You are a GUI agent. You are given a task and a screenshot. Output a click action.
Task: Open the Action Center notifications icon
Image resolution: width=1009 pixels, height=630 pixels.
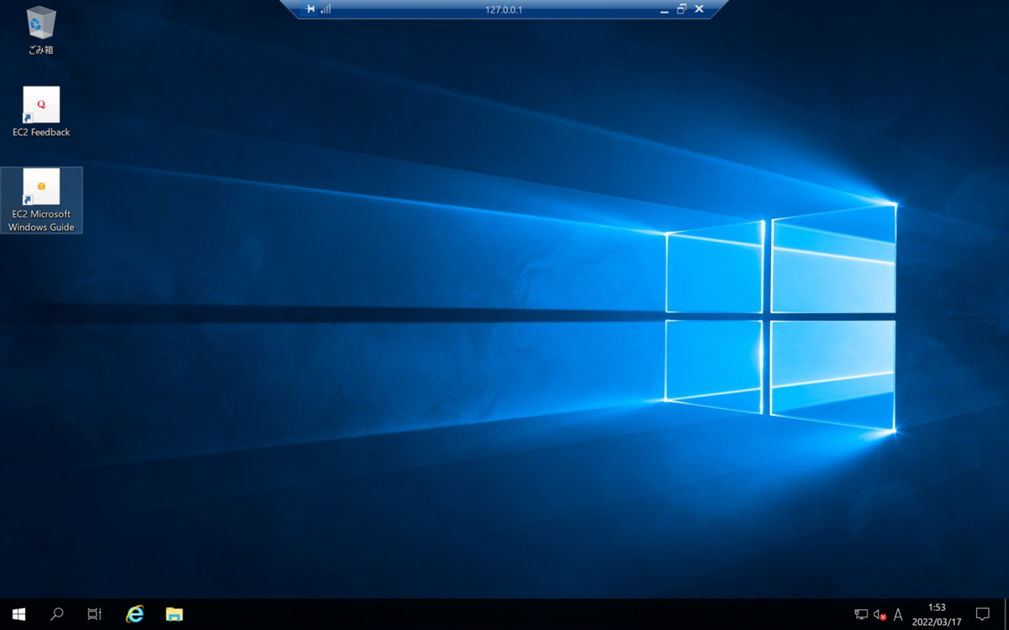(982, 614)
